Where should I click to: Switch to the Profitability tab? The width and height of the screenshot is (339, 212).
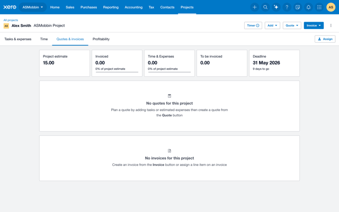(x=101, y=39)
